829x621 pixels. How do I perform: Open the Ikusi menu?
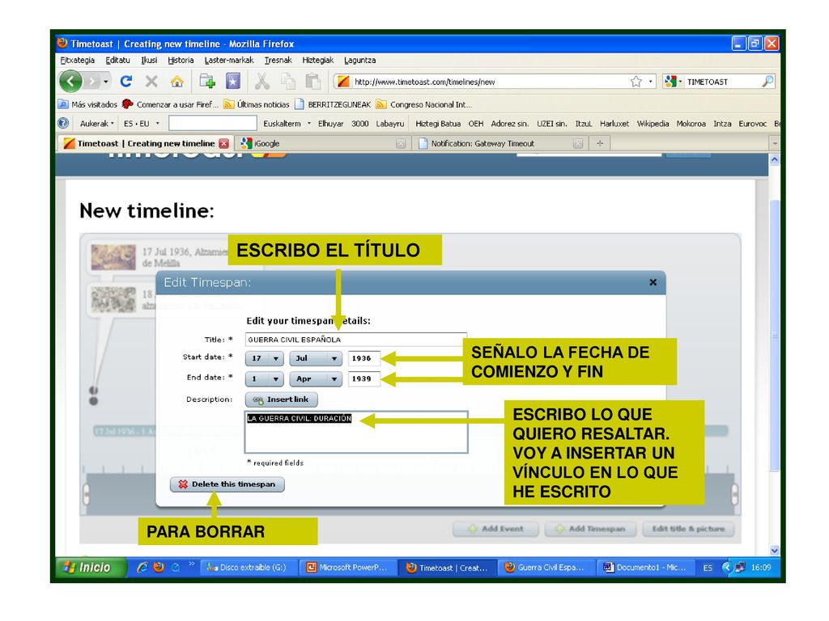149,60
